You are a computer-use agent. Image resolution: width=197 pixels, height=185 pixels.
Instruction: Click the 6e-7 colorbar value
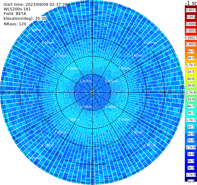pos(191,106)
